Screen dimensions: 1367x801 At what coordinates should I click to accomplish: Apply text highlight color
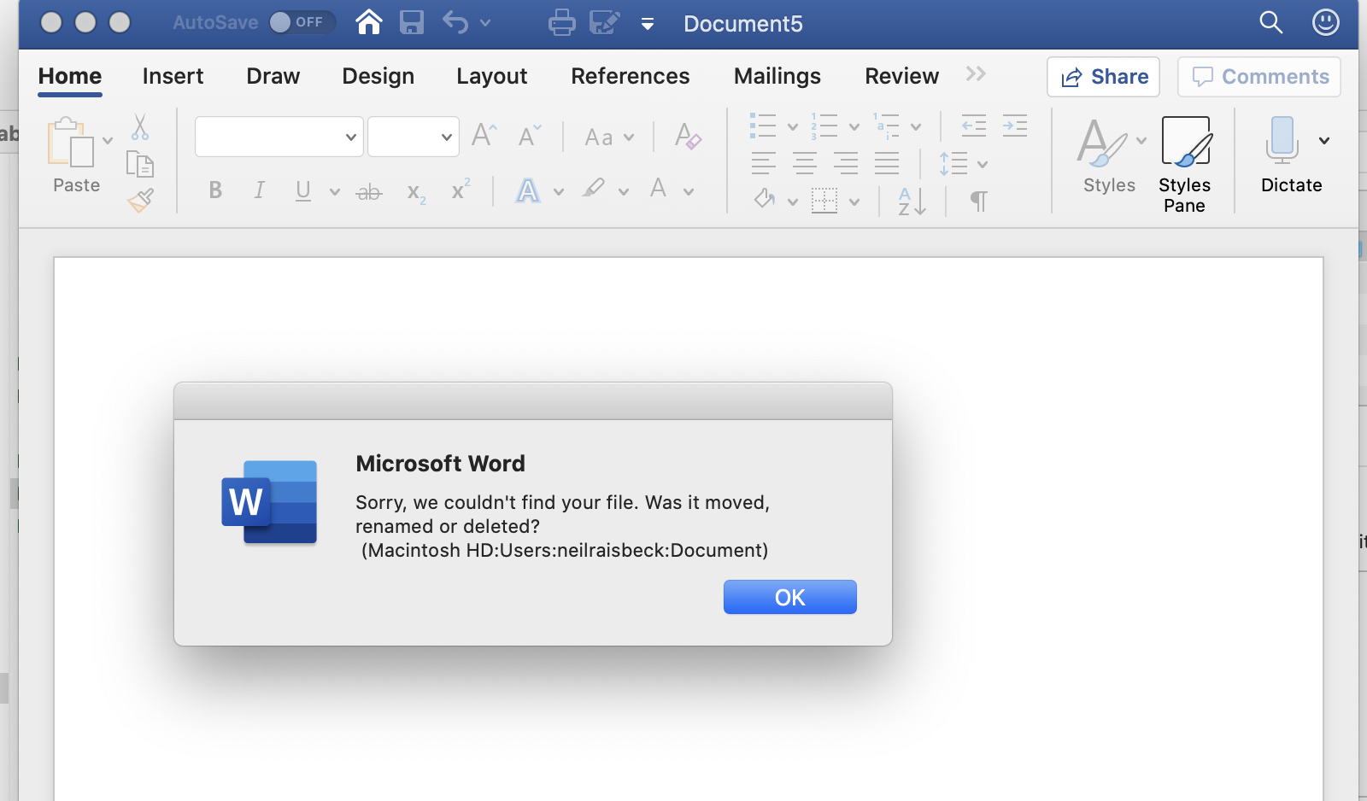tap(594, 189)
